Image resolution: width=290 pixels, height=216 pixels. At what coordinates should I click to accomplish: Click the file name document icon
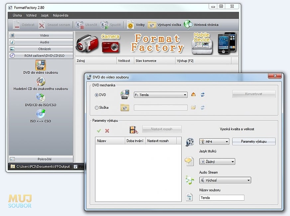[x=189, y=197]
